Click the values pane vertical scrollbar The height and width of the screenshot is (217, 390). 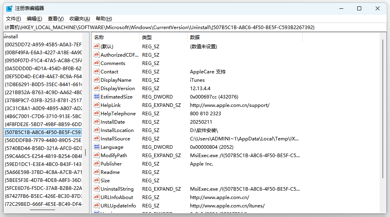coord(383,108)
